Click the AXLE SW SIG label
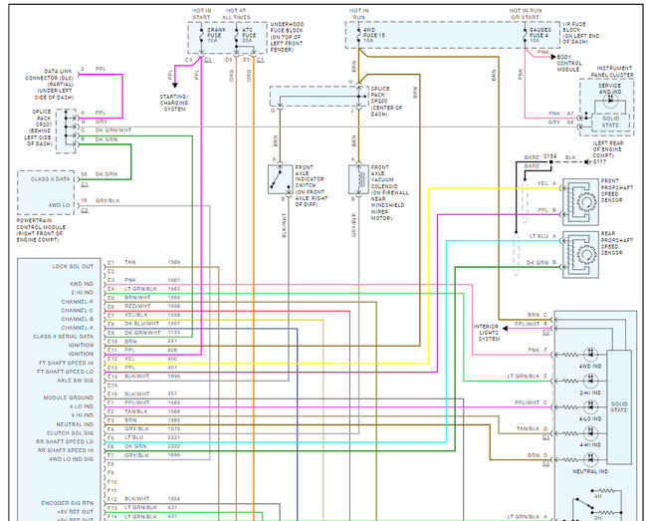Image resolution: width=647 pixels, height=521 pixels. [75, 381]
